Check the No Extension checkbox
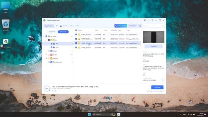Image resolution: width=208 pixels, height=117 pixels. tap(49, 62)
